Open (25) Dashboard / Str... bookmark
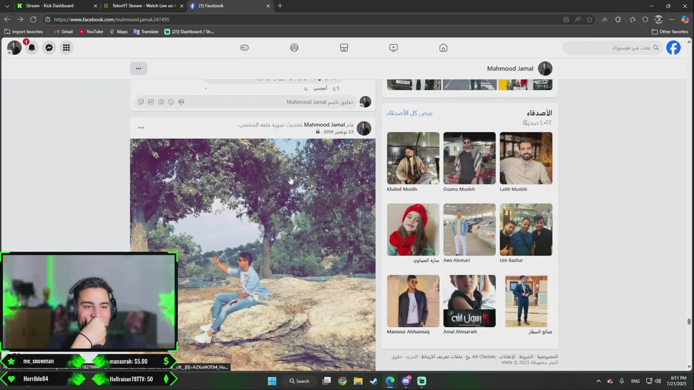This screenshot has height=390, width=694. pos(189,31)
